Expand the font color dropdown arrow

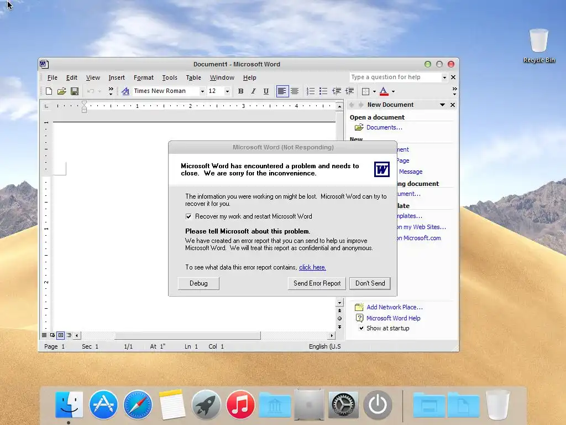point(393,91)
